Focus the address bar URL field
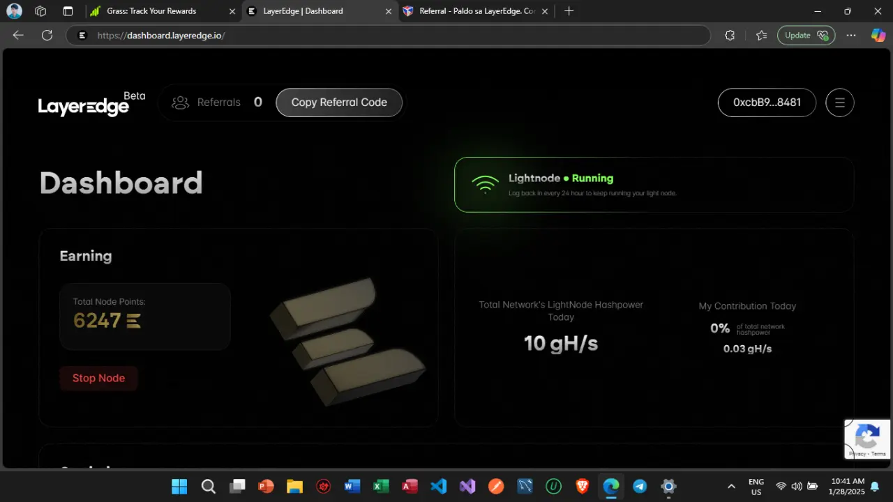This screenshot has width=893, height=502. (x=388, y=36)
